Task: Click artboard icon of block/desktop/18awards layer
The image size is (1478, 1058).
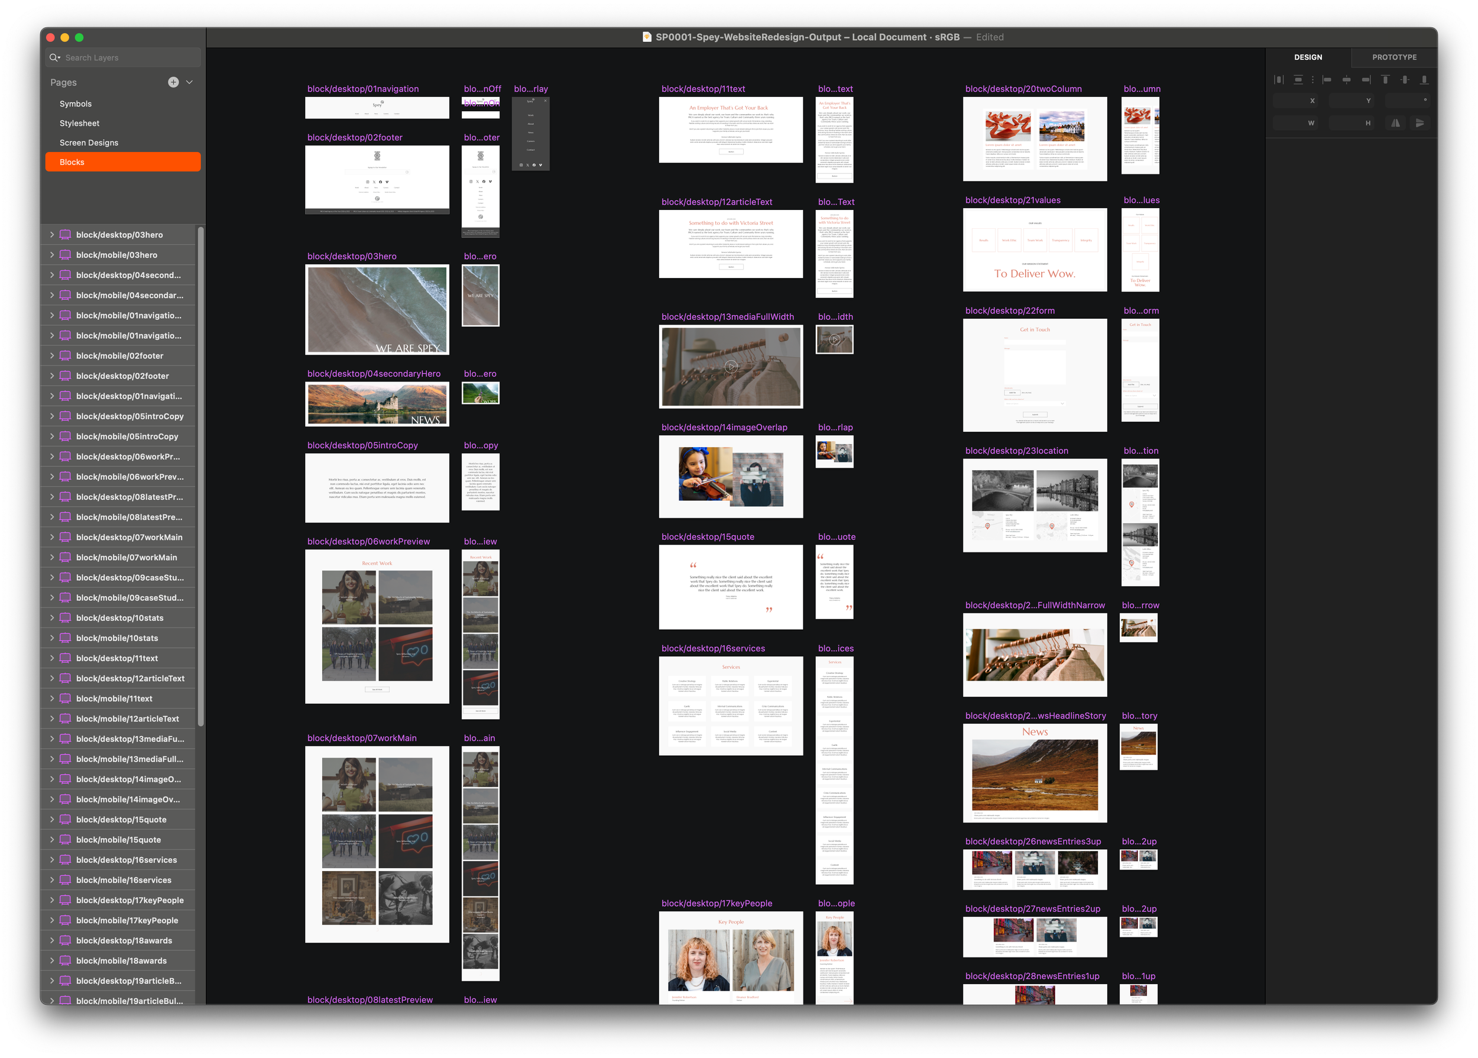Action: pos(65,940)
